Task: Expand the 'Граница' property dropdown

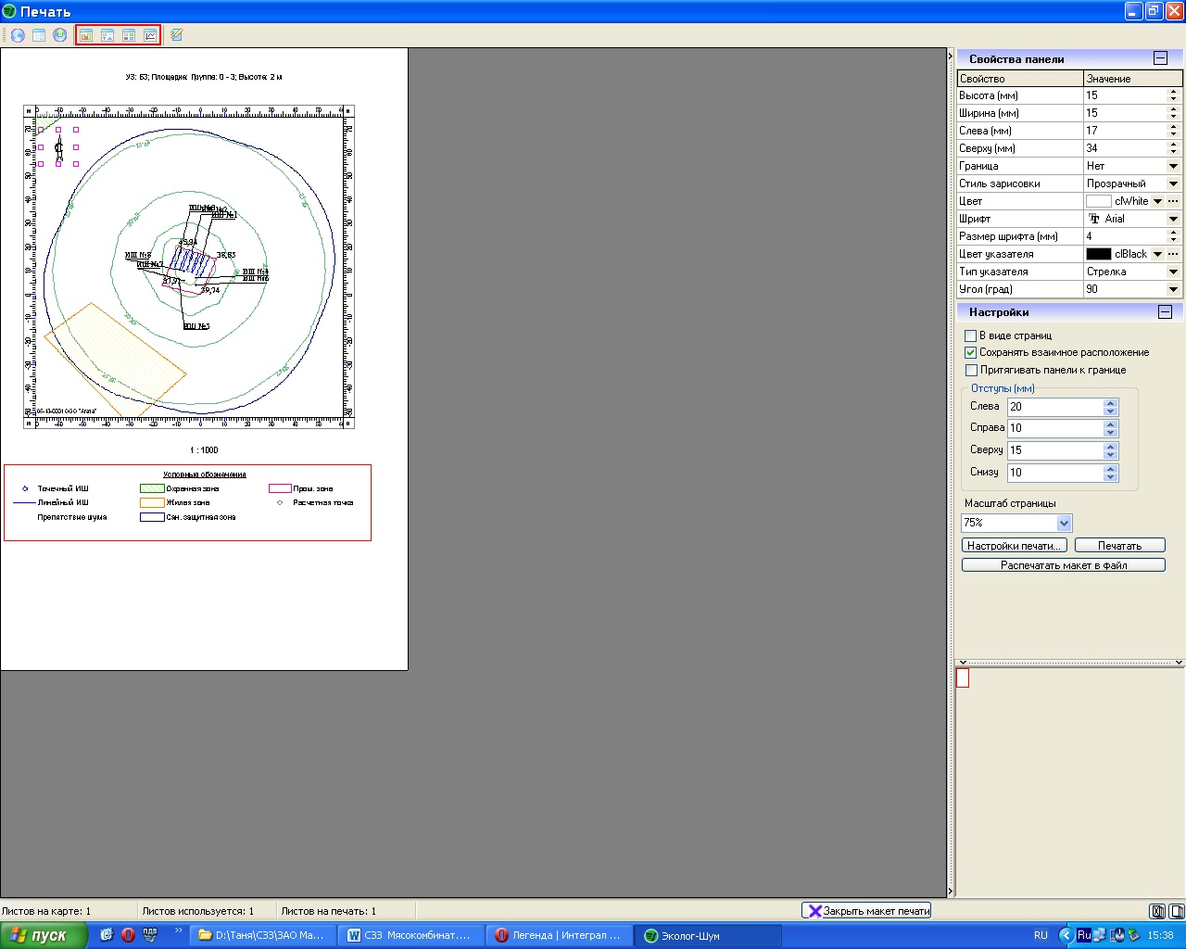Action: click(x=1173, y=166)
